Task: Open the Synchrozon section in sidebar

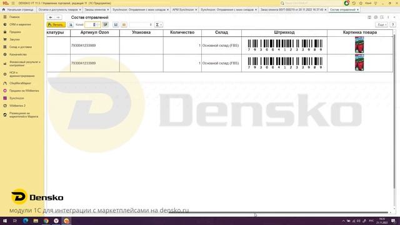Action: click(17, 98)
